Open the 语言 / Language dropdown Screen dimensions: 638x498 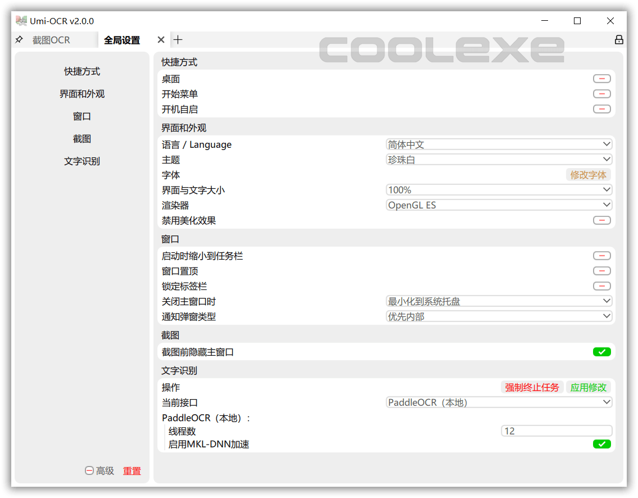pos(499,144)
